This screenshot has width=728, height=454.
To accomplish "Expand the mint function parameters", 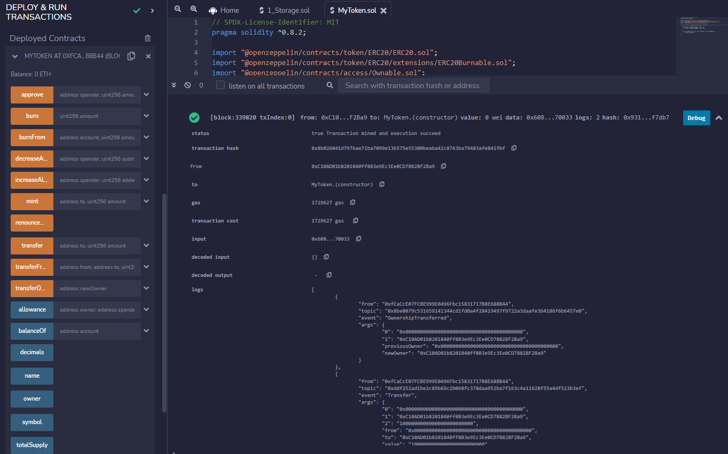I will (x=146, y=201).
